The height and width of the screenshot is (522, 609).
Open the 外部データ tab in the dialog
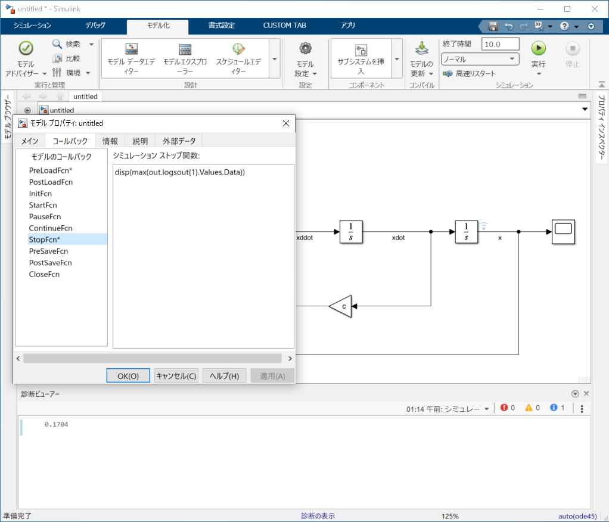(179, 141)
